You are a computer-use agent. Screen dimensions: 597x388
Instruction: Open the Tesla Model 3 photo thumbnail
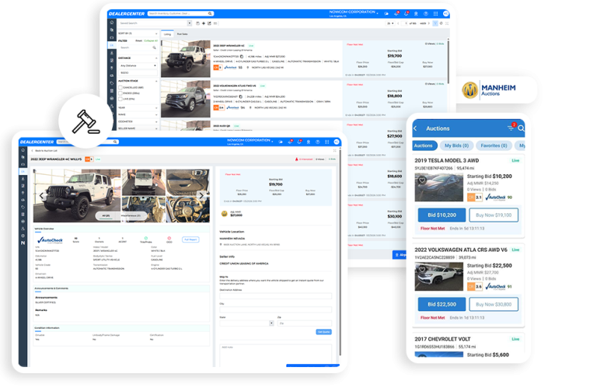pos(439,187)
